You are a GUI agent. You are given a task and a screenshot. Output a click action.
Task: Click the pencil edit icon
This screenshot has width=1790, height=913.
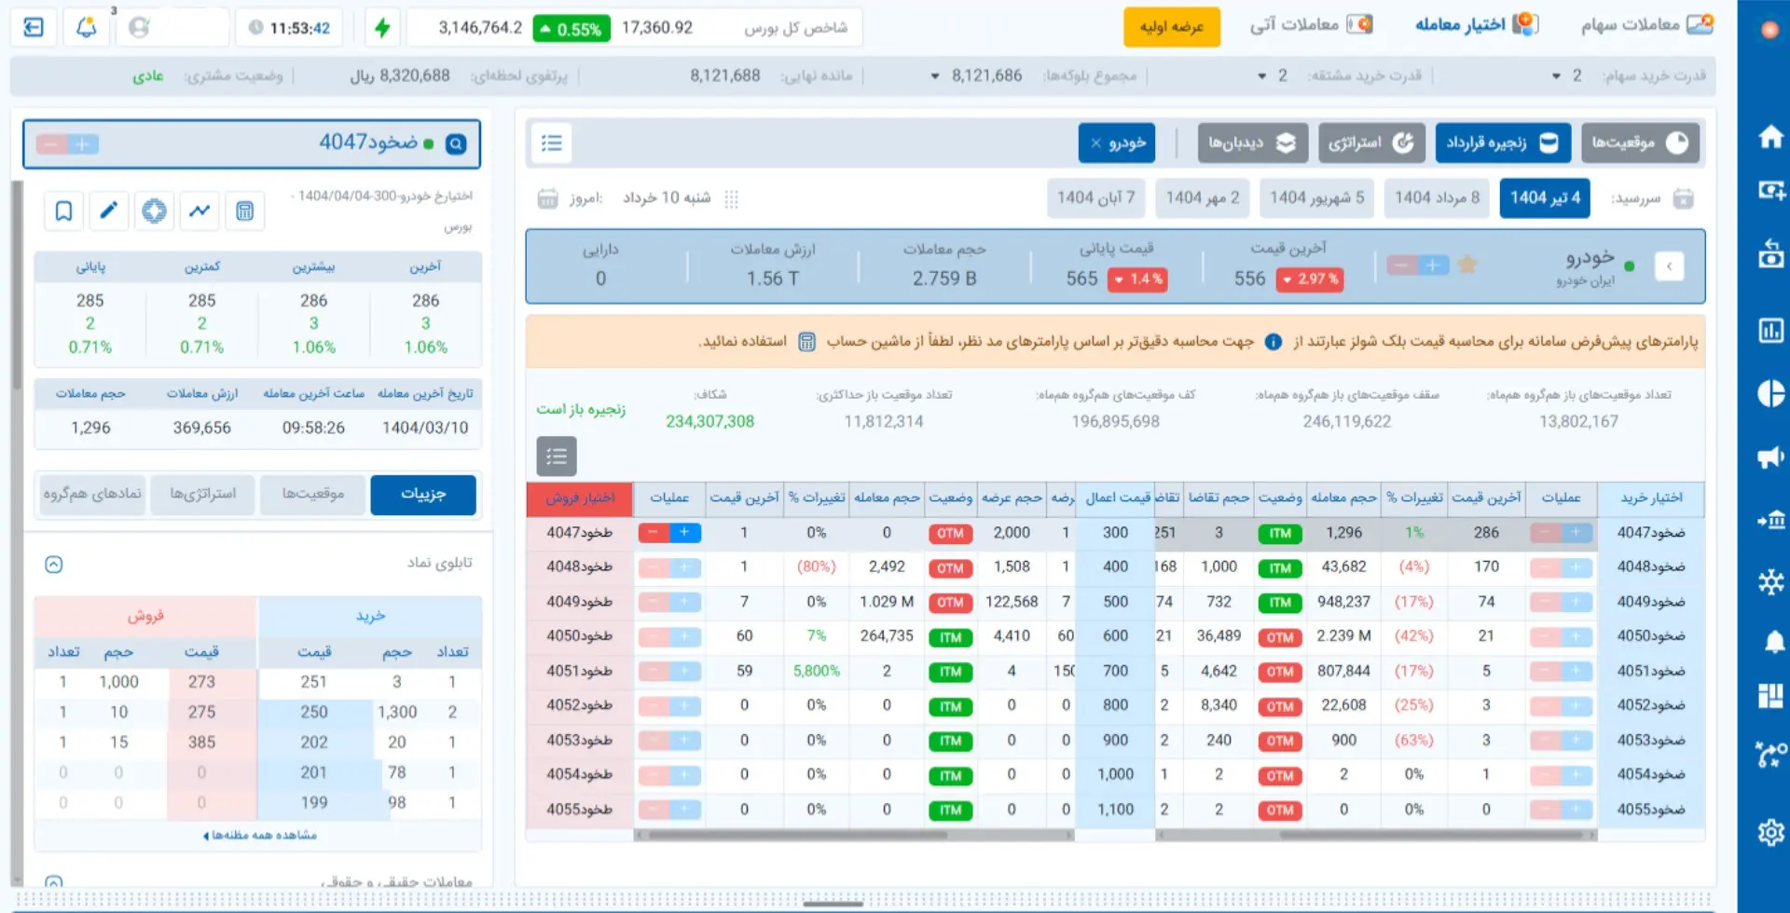108,211
